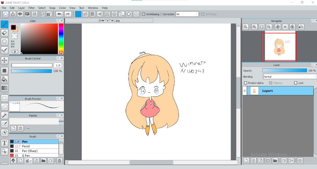317x169 pixels.
Task: Toggle the AntiAliasing checkbox
Action: click(x=144, y=14)
